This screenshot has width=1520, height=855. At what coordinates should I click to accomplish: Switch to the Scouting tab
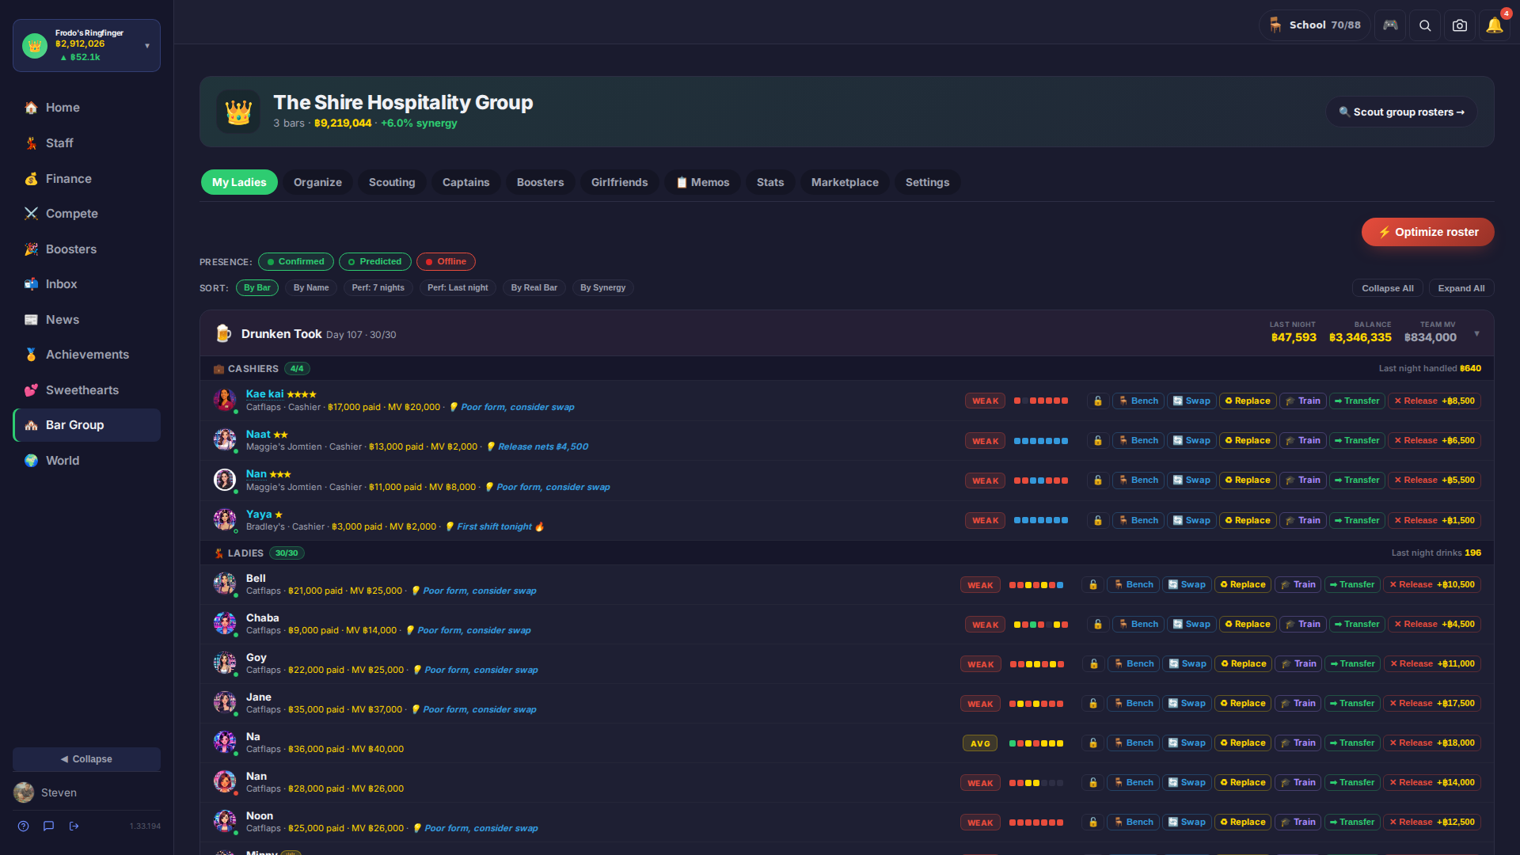pos(391,182)
